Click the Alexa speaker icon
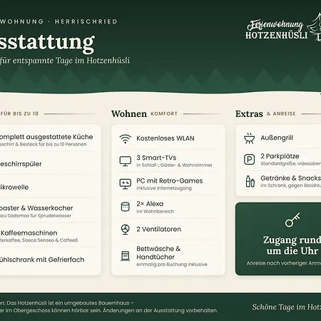The width and height of the screenshot is (321, 321). coord(126,207)
